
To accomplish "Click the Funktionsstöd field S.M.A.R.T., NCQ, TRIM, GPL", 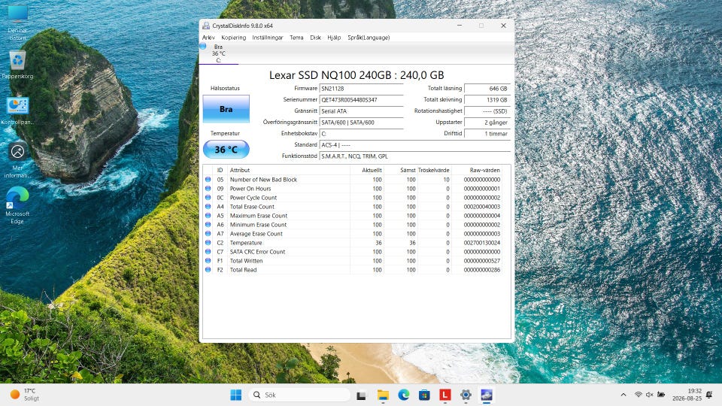I will point(415,156).
